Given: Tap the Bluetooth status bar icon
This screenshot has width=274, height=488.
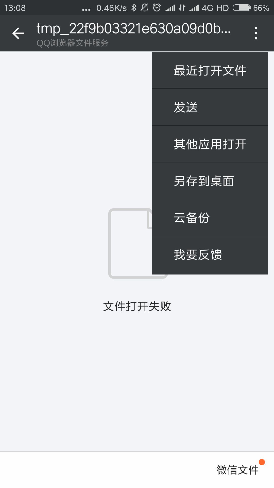Looking at the screenshot, I should click(x=134, y=8).
